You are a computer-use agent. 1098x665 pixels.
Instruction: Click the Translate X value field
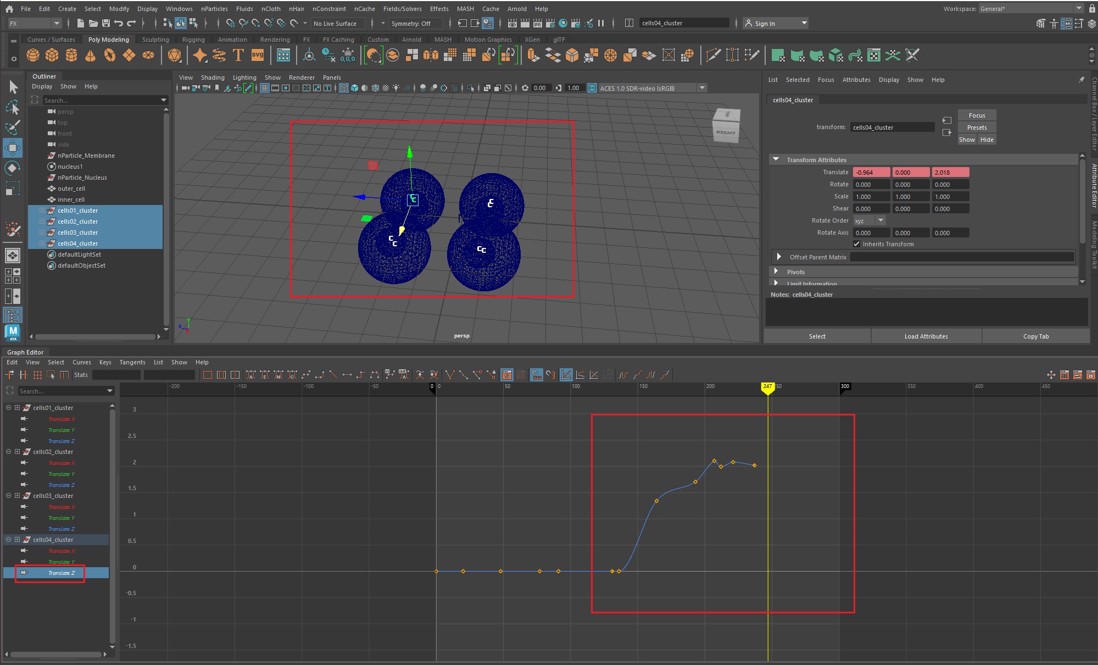(x=871, y=173)
